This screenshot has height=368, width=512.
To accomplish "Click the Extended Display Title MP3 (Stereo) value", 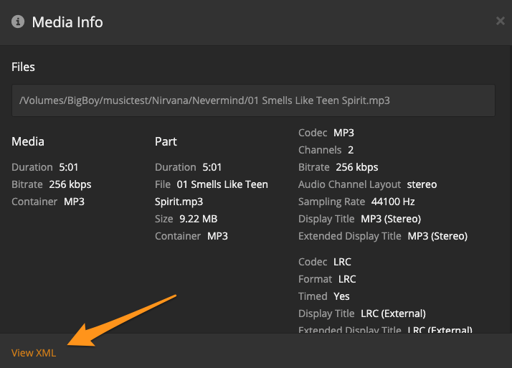I will pos(437,236).
